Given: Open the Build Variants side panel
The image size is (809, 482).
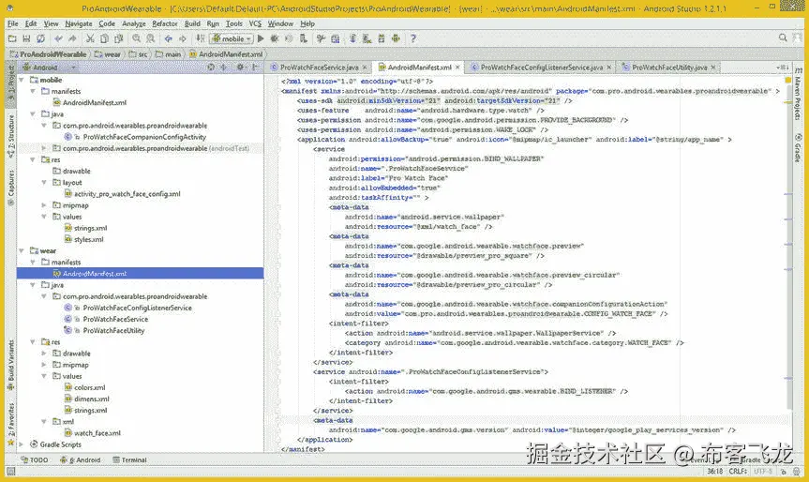Looking at the screenshot, I should point(11,366).
